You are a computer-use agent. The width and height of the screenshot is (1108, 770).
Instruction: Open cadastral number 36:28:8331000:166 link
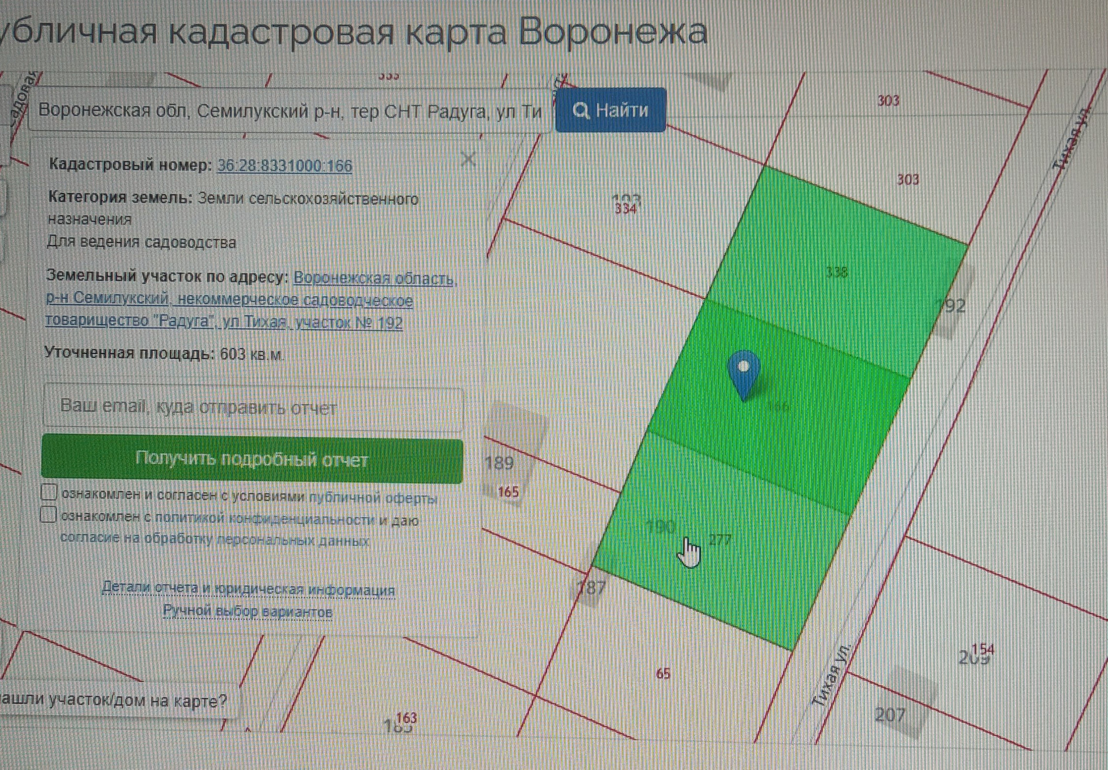click(285, 166)
